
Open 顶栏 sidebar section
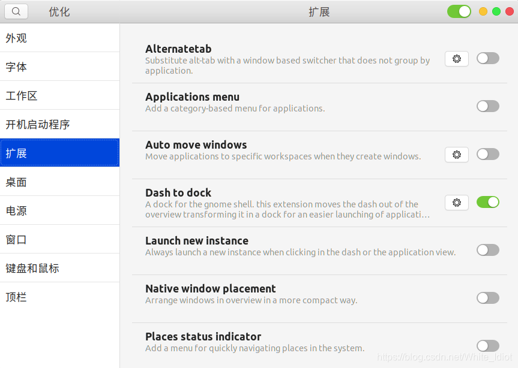click(x=59, y=297)
